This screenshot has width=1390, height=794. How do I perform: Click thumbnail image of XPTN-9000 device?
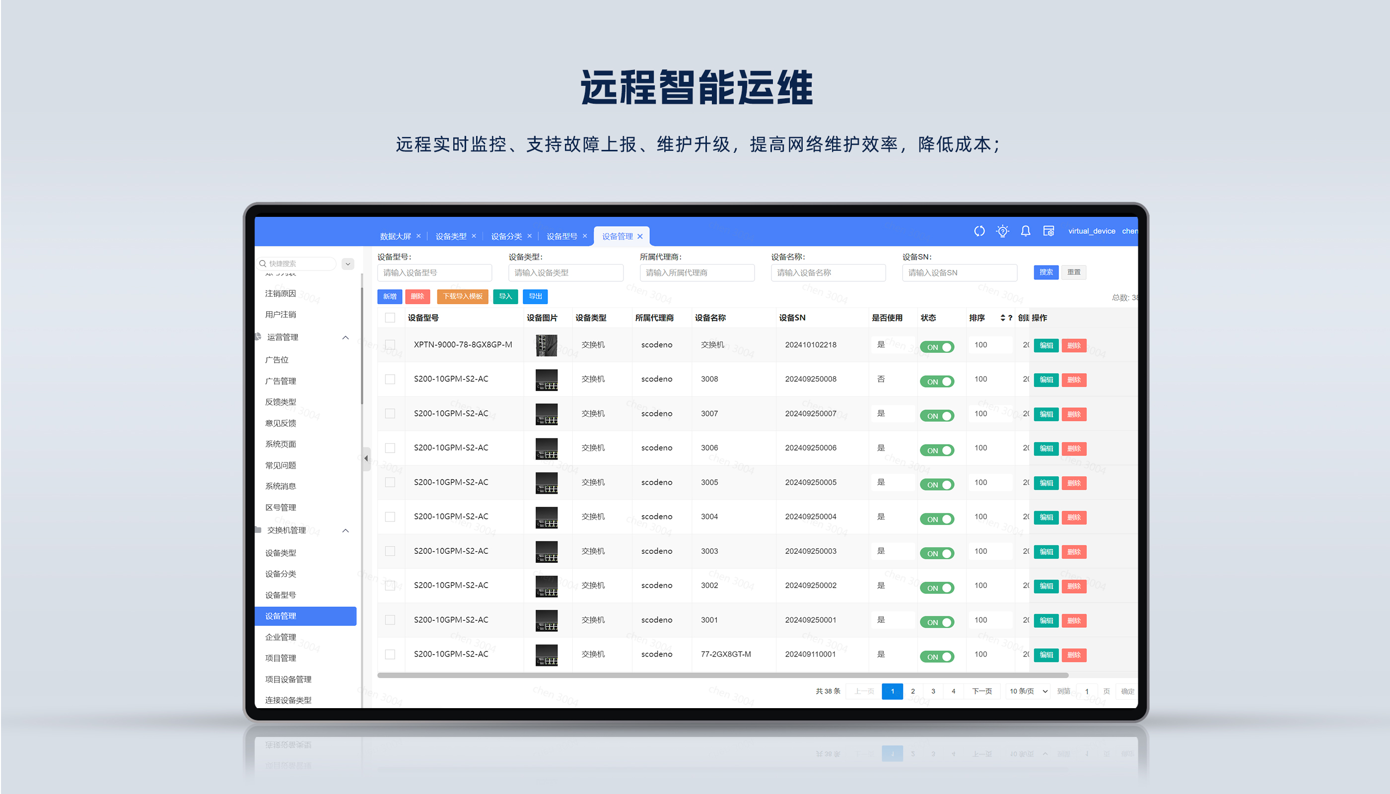[546, 345]
